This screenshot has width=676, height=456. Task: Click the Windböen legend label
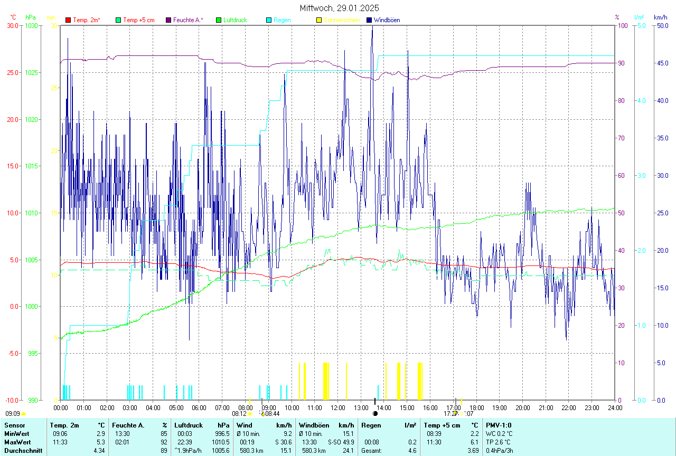(x=387, y=20)
